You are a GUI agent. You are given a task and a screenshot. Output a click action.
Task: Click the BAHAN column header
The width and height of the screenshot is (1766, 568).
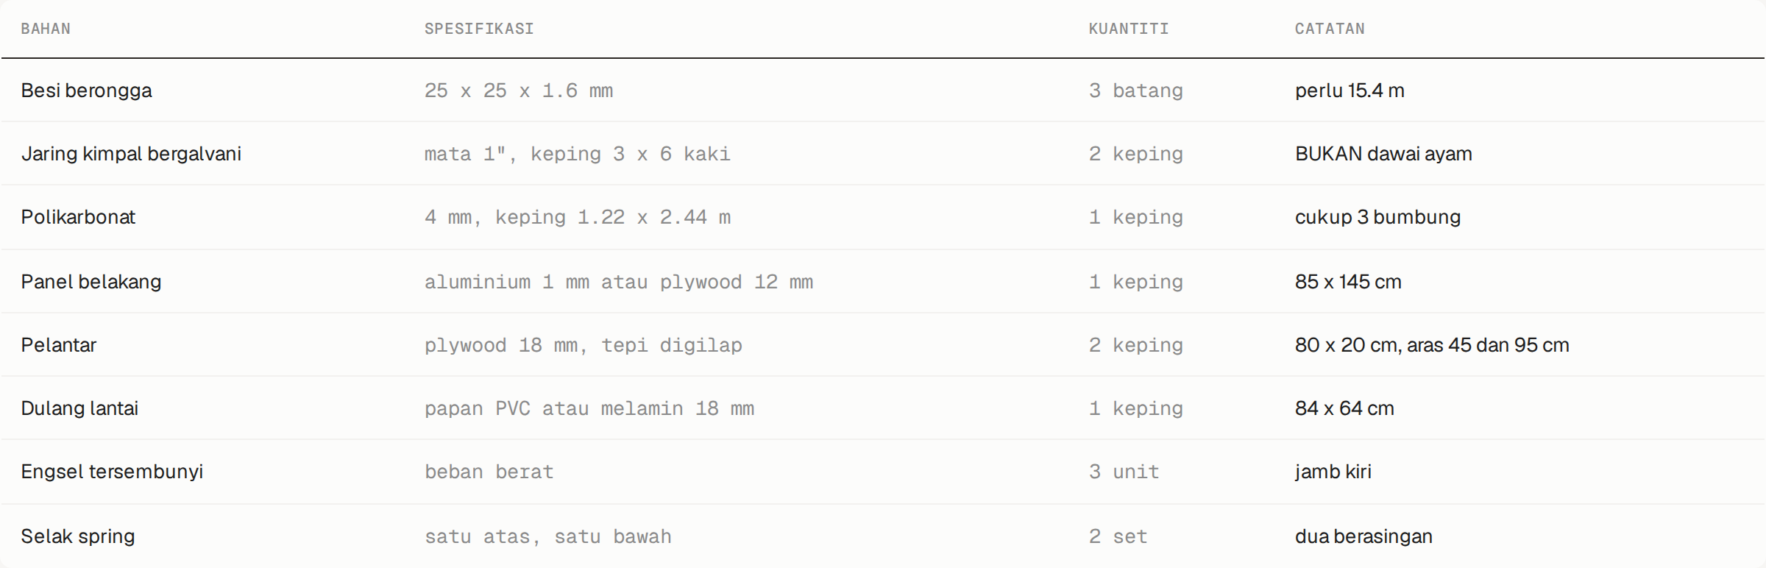tap(46, 29)
